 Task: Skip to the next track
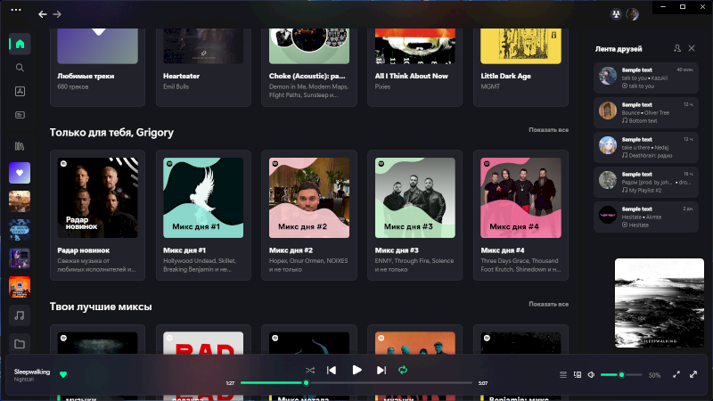coord(381,370)
